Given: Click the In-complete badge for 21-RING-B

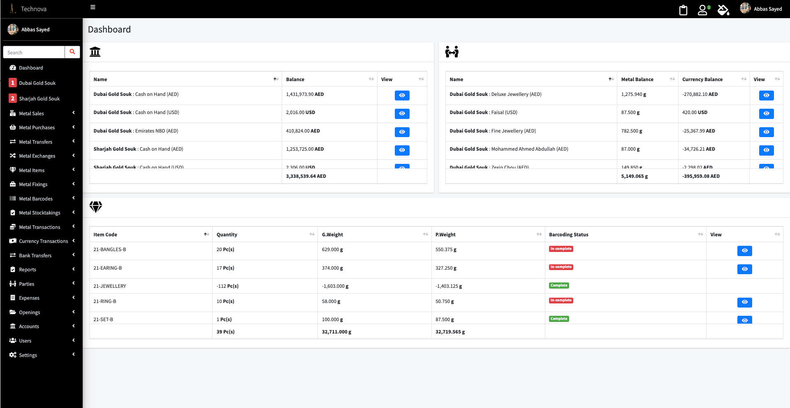Looking at the screenshot, I should [x=561, y=301].
